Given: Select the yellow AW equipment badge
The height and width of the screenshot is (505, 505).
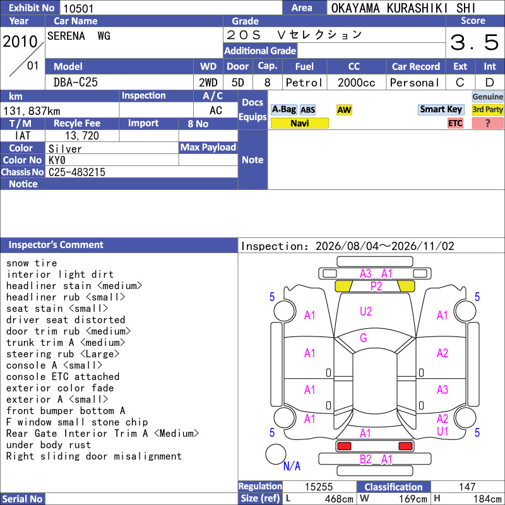Looking at the screenshot, I should click(344, 110).
